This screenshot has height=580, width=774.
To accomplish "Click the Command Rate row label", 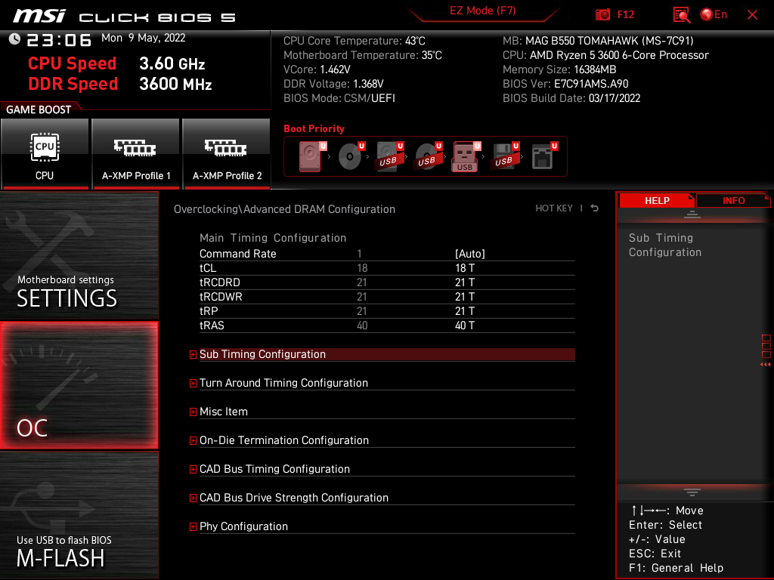I will click(x=237, y=254).
